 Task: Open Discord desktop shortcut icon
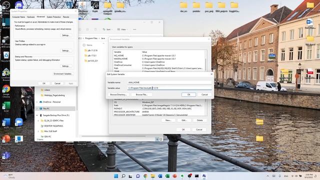19,4
